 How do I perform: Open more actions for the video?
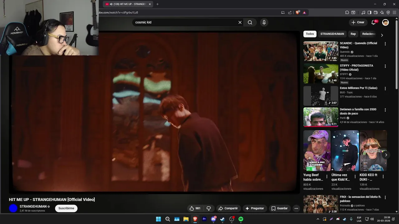click(296, 208)
